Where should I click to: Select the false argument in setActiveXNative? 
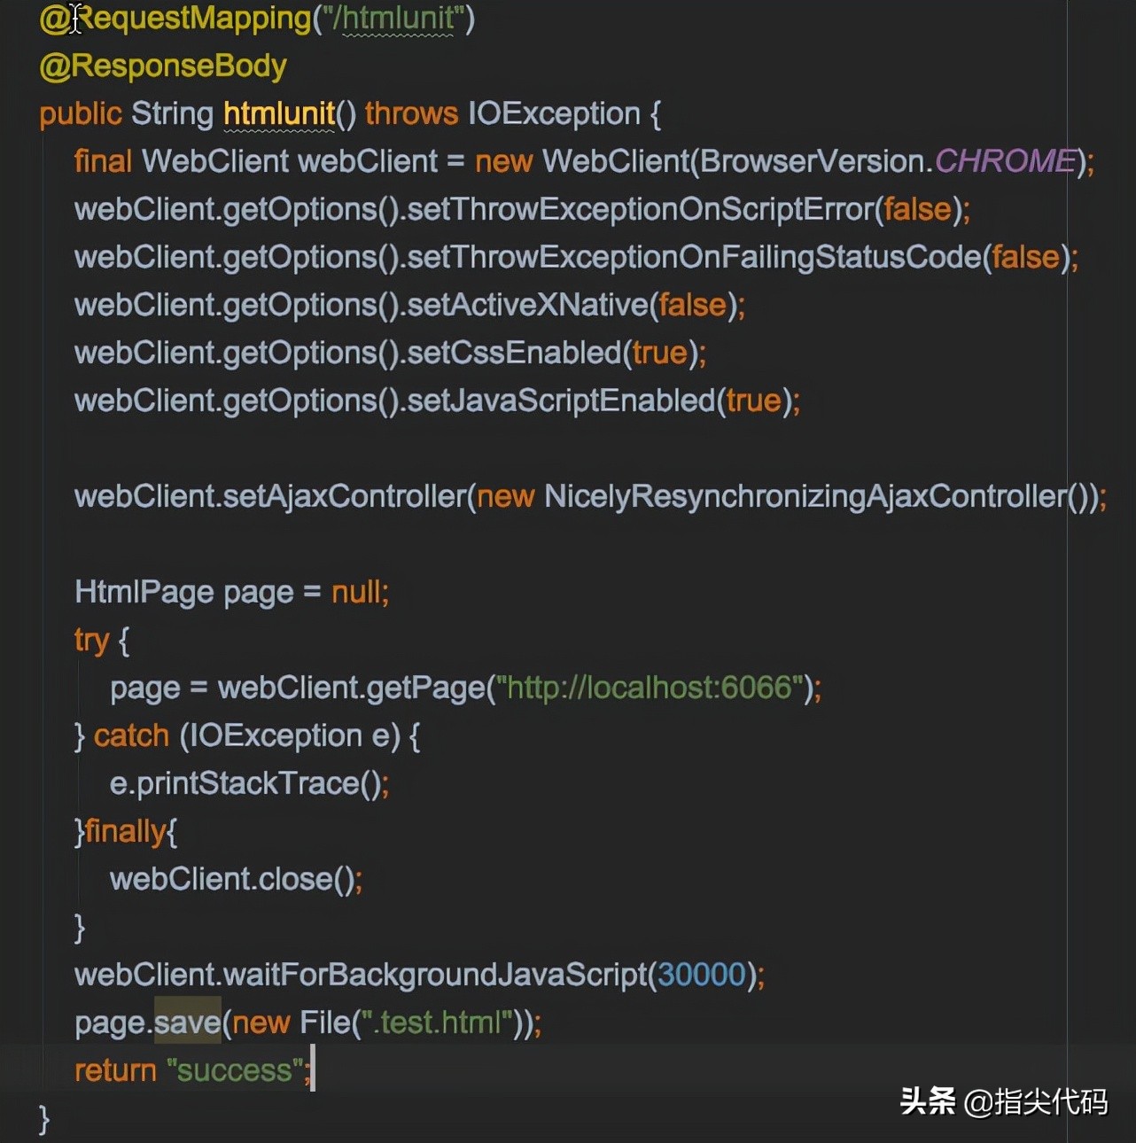coord(692,304)
